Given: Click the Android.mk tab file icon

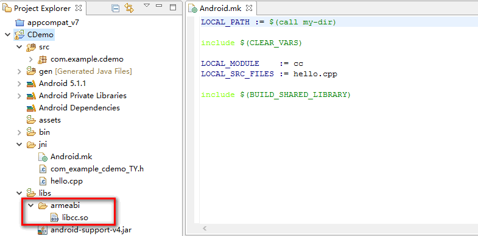Looking at the screenshot, I should [193, 9].
